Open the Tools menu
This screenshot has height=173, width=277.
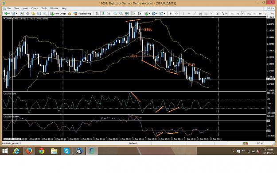44,8
